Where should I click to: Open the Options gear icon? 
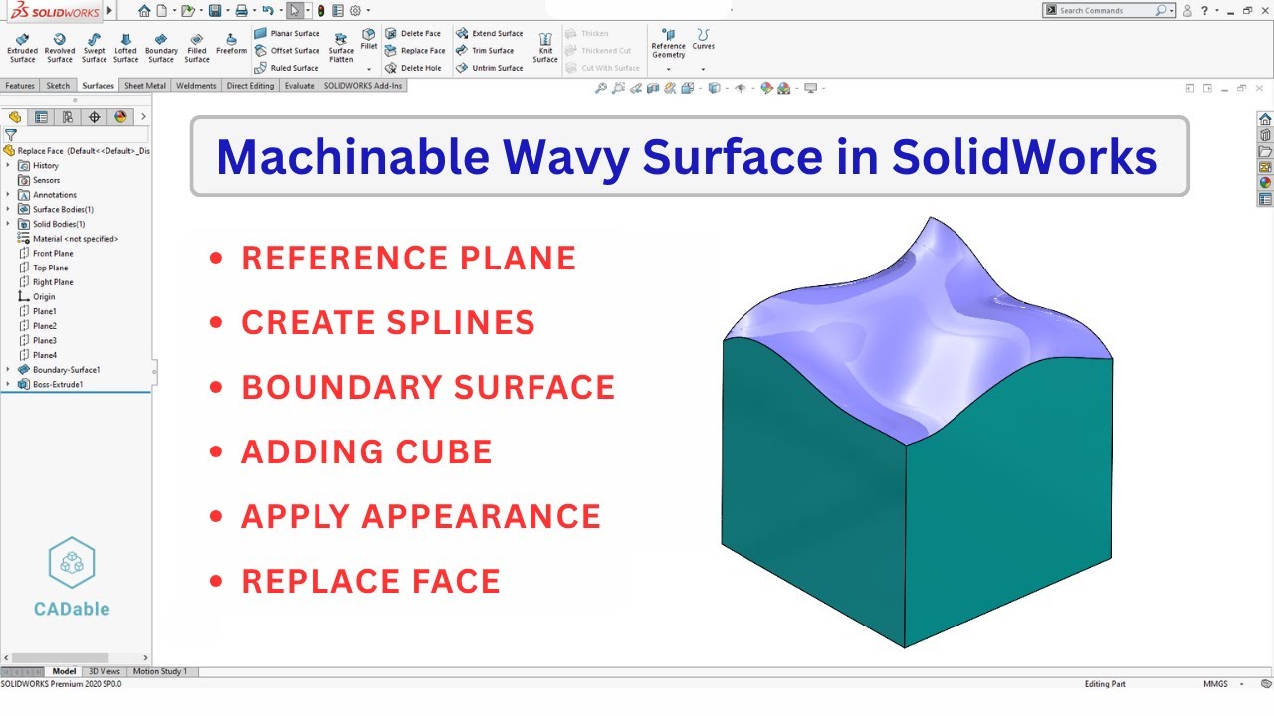point(355,11)
